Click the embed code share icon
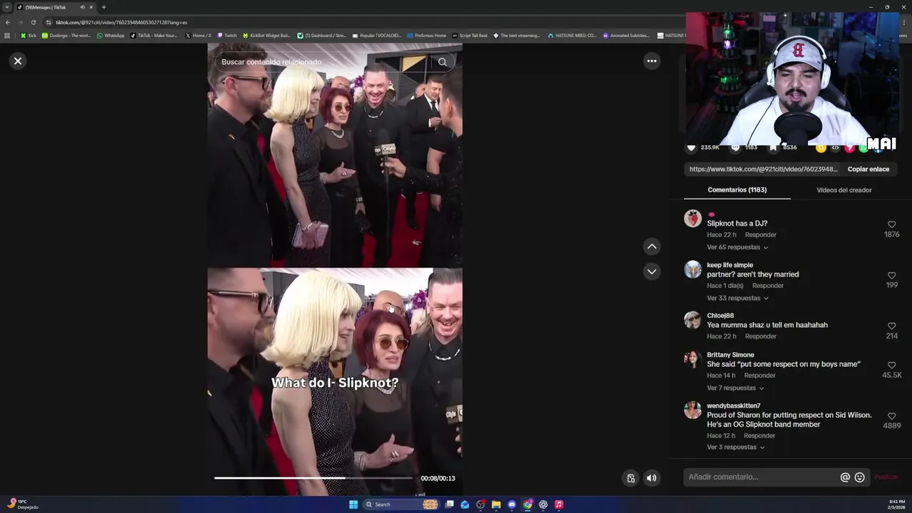Screen dimensions: 912x513 [x=835, y=147]
